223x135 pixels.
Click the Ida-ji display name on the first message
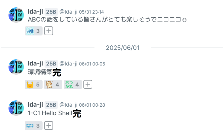tap(35, 12)
